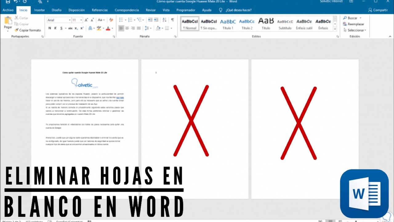The image size is (394, 222).
Task: Open the Seleccionar dropdown
Action: (355, 30)
